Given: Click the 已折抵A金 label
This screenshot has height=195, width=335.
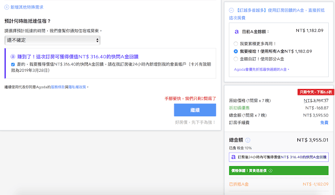Looking at the screenshot, I should 239,184.
